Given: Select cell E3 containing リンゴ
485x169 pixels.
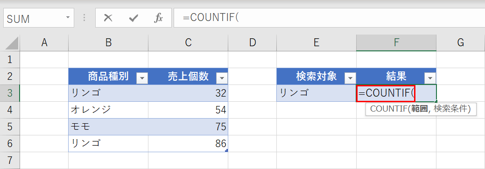Looking at the screenshot, I should 316,93.
